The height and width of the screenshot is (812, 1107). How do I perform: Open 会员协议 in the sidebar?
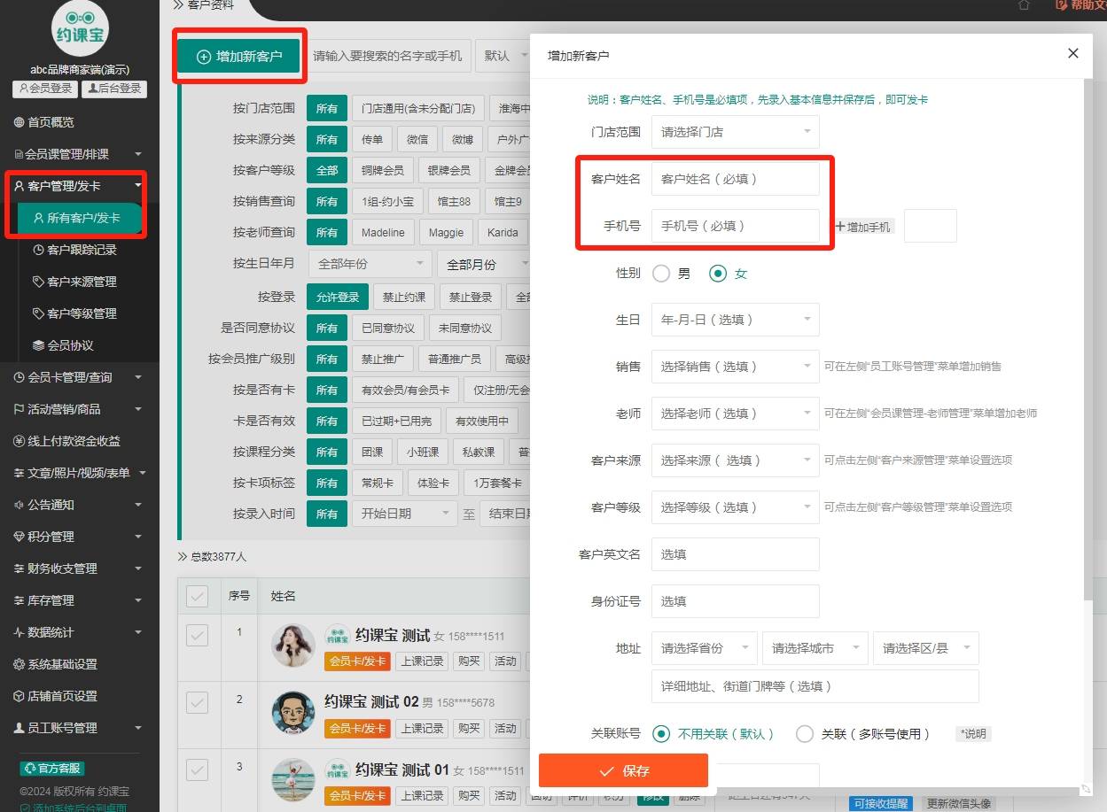click(70, 345)
